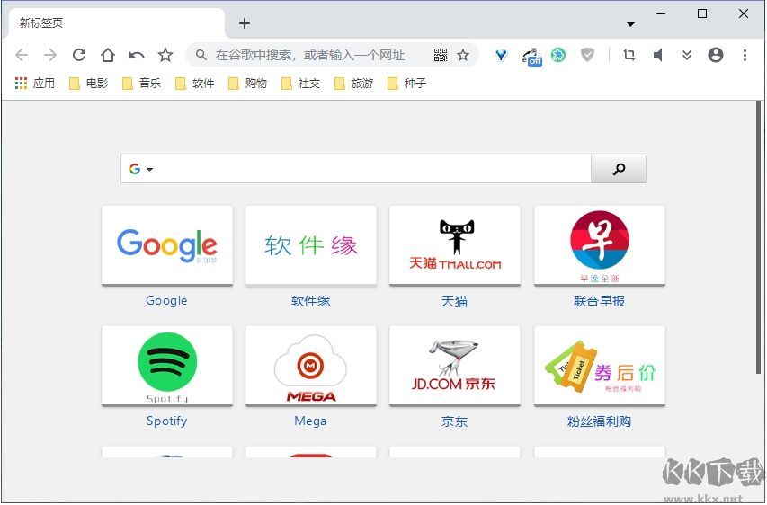
Task: Show the QR code for this page
Action: tap(441, 55)
